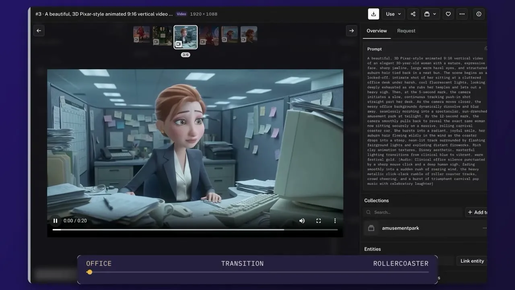This screenshot has width=515, height=290.
Task: Select the highlighted third thumbnail labeled 3/6
Action: tap(185, 37)
